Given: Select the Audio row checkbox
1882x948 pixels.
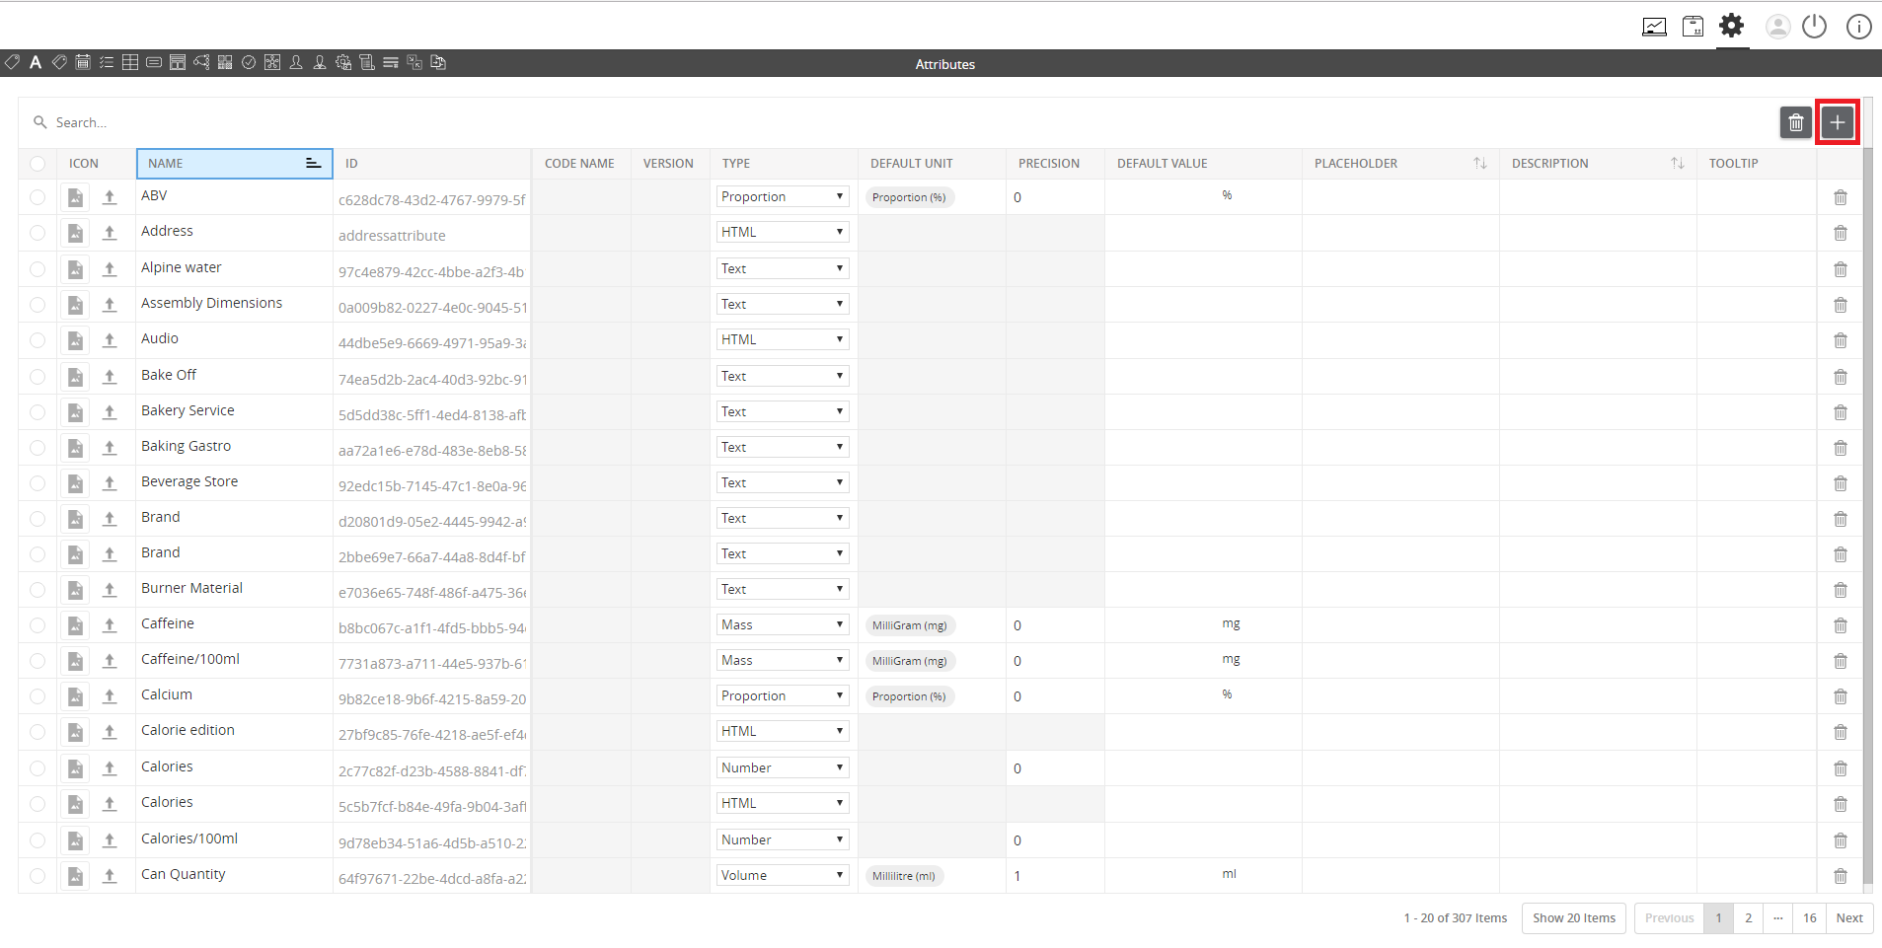Looking at the screenshot, I should pos(38,340).
